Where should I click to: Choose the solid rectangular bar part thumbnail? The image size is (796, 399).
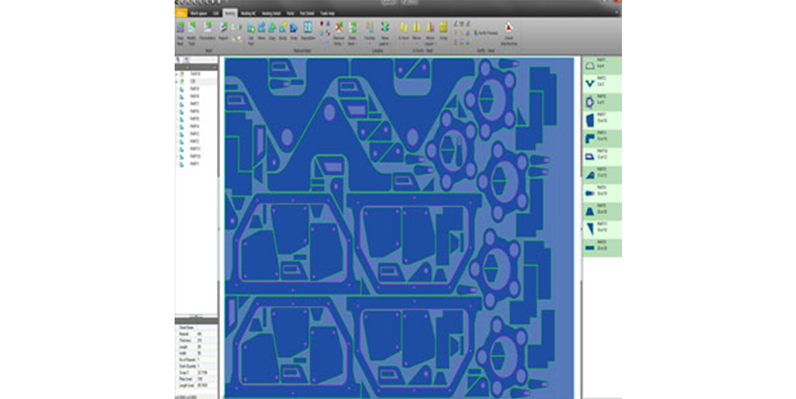tap(589, 248)
